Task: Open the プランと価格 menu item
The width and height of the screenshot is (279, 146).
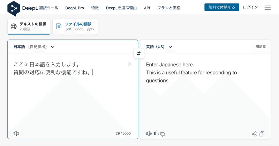Action: pos(169,8)
